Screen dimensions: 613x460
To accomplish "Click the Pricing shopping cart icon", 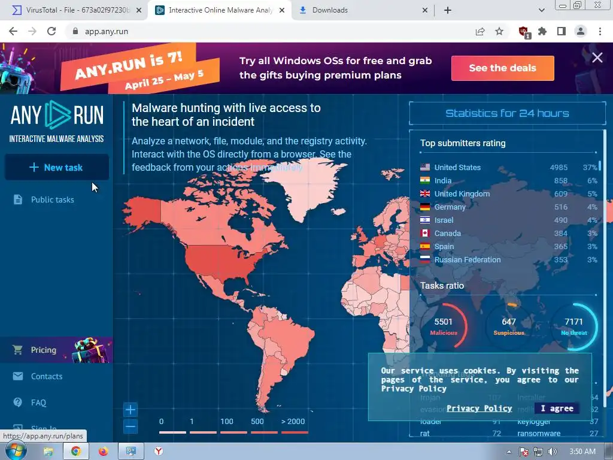I will [x=17, y=350].
